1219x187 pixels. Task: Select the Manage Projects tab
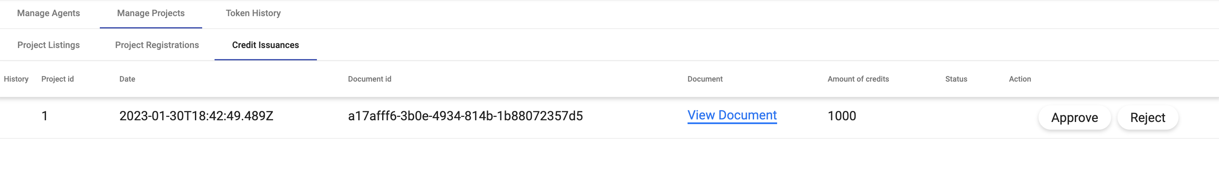click(151, 13)
